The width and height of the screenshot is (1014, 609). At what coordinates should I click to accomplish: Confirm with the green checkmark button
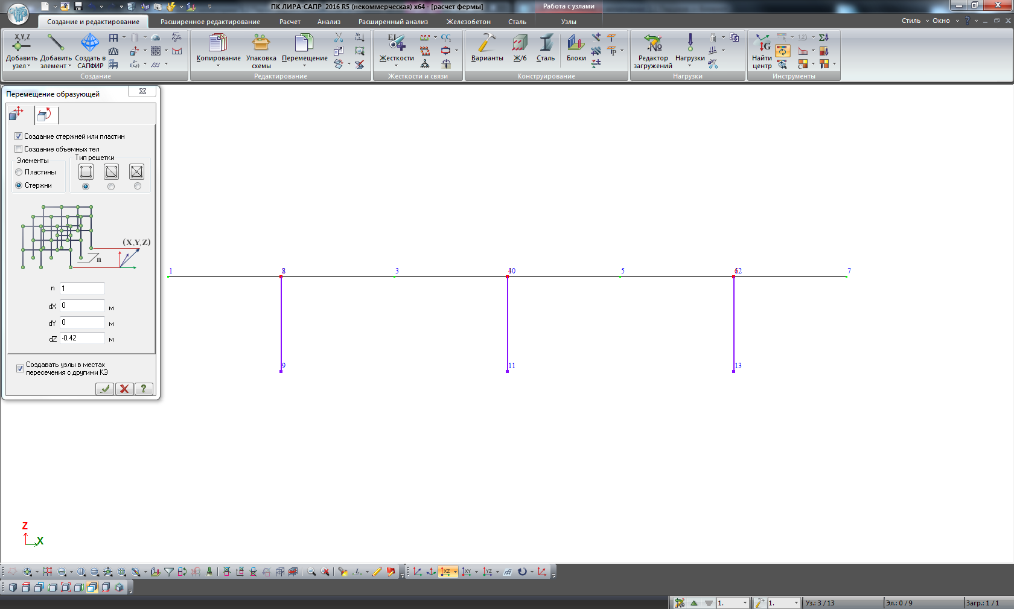tap(104, 389)
